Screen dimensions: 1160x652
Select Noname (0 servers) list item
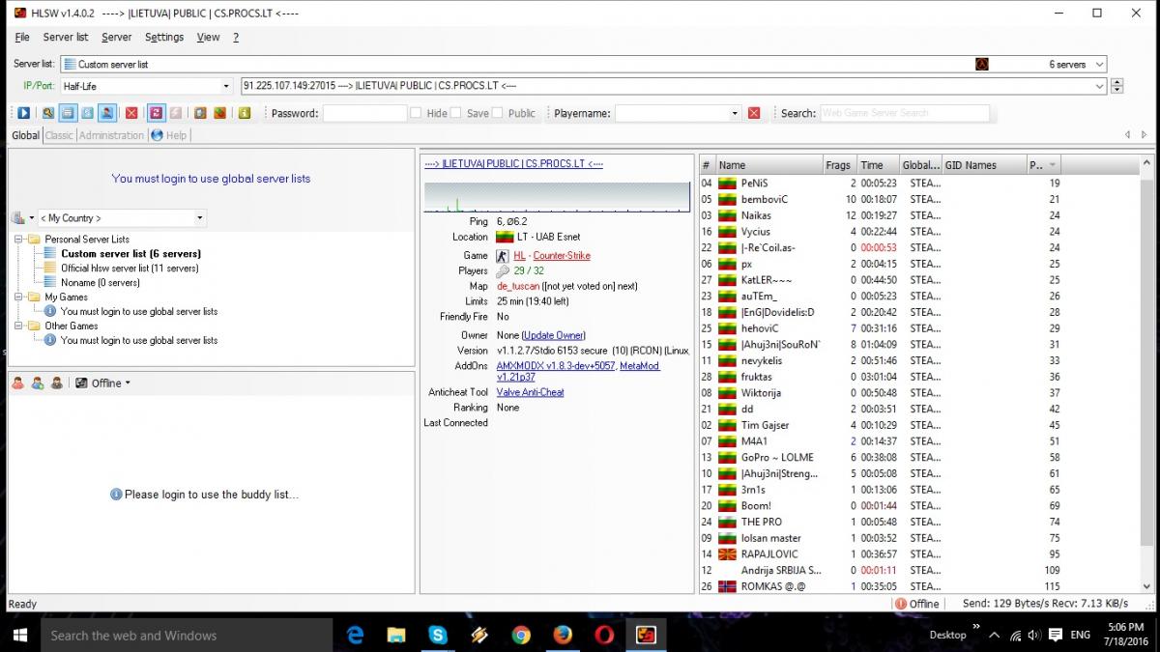101,282
